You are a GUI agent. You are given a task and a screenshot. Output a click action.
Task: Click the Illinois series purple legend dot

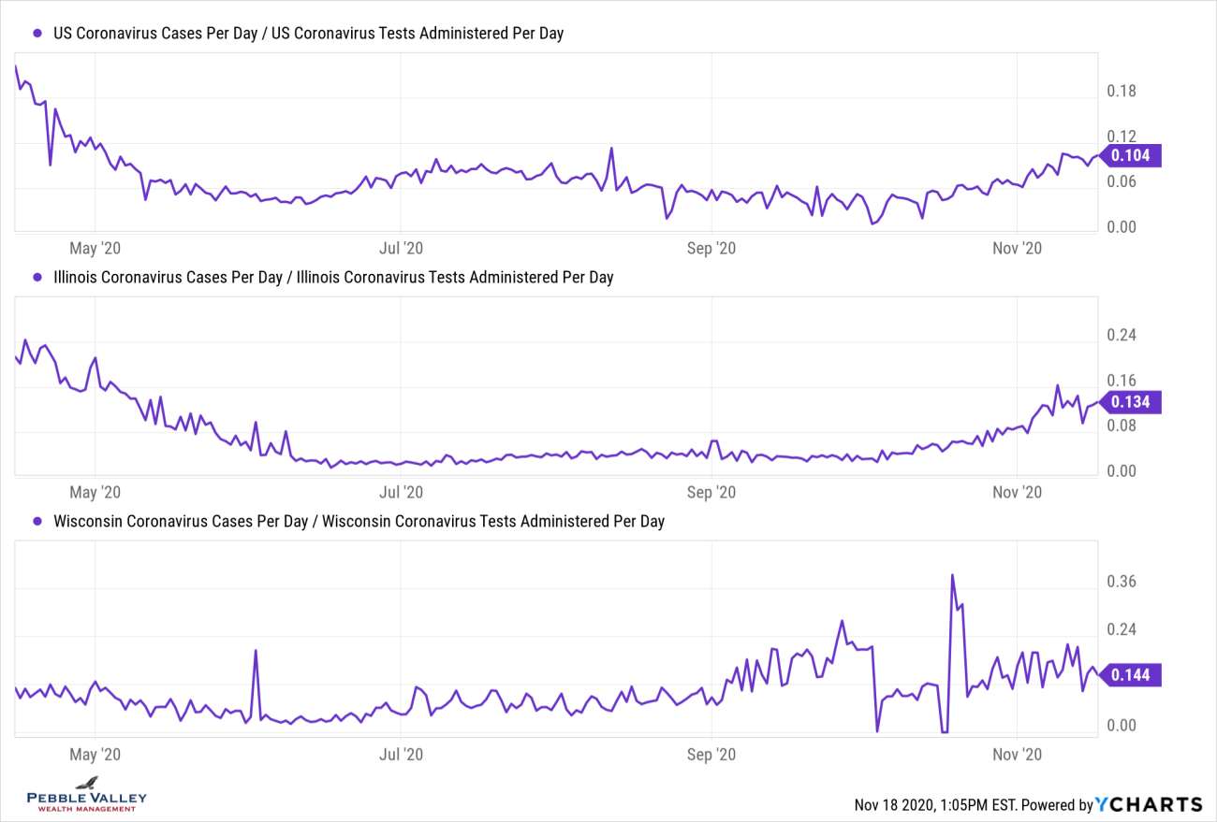tap(38, 277)
